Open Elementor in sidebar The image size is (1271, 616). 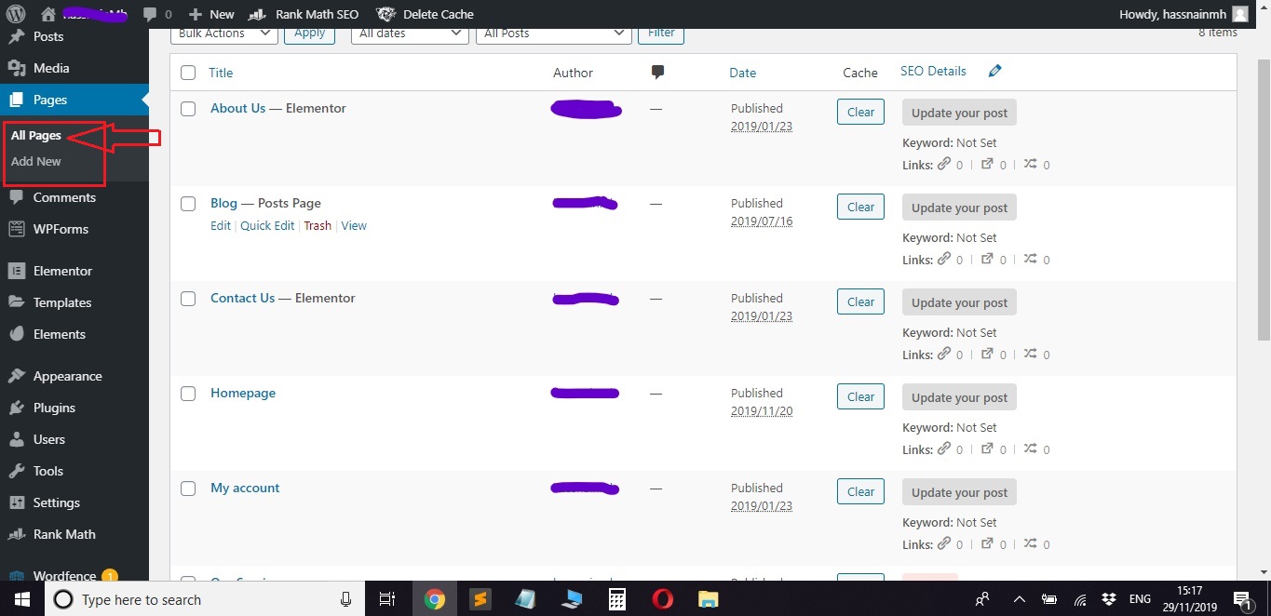tap(62, 271)
